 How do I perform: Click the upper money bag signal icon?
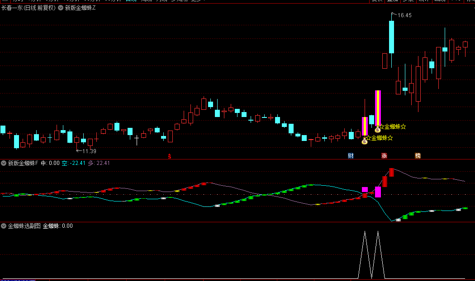[377, 130]
